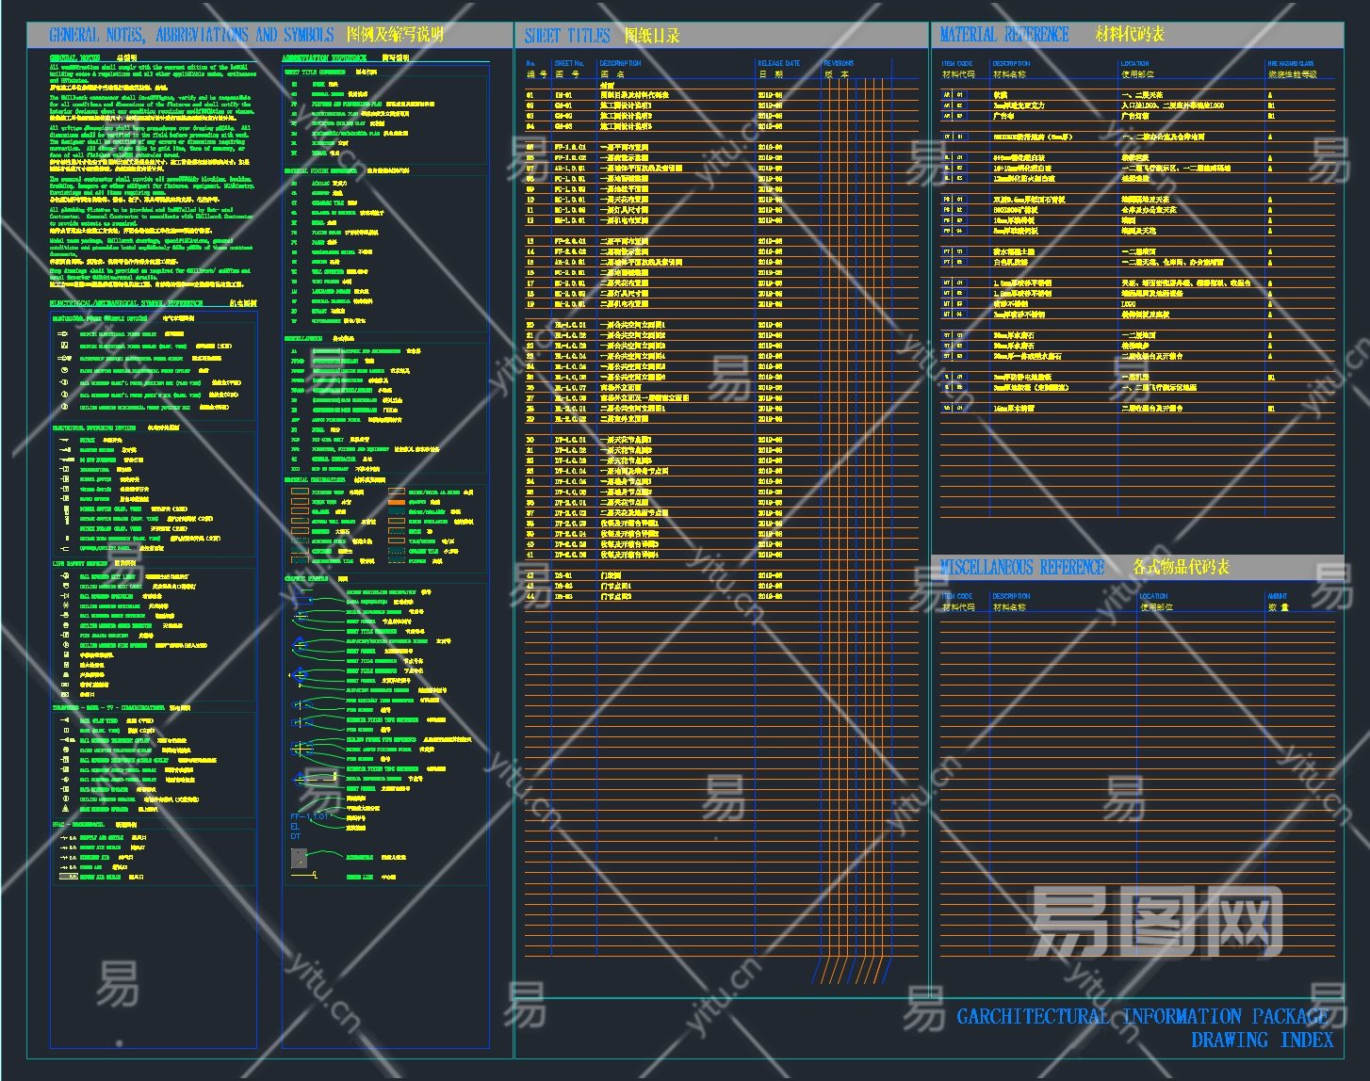1370x1081 pixels.
Task: Click the DRAWING INDEX title text
Action: (x=1262, y=1040)
